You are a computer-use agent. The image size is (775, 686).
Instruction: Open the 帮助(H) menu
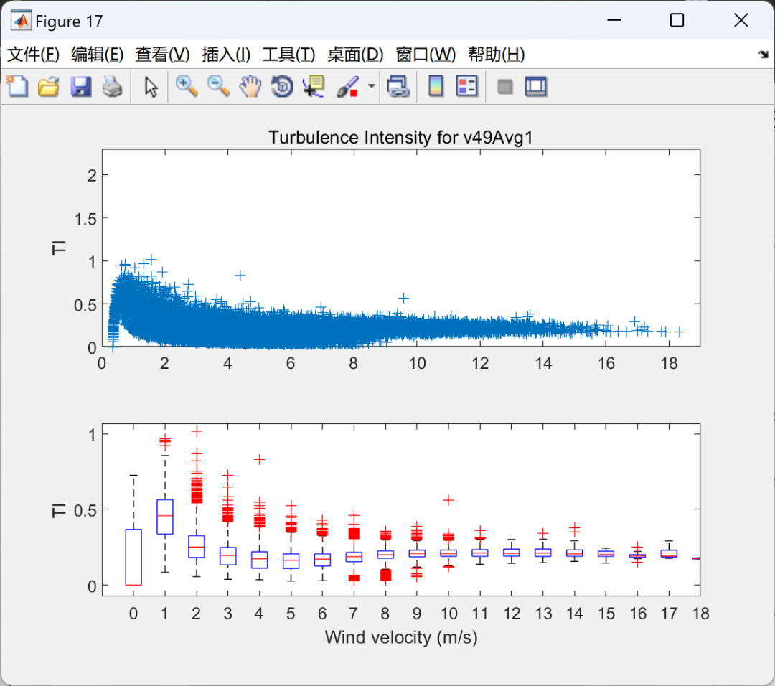coord(496,55)
